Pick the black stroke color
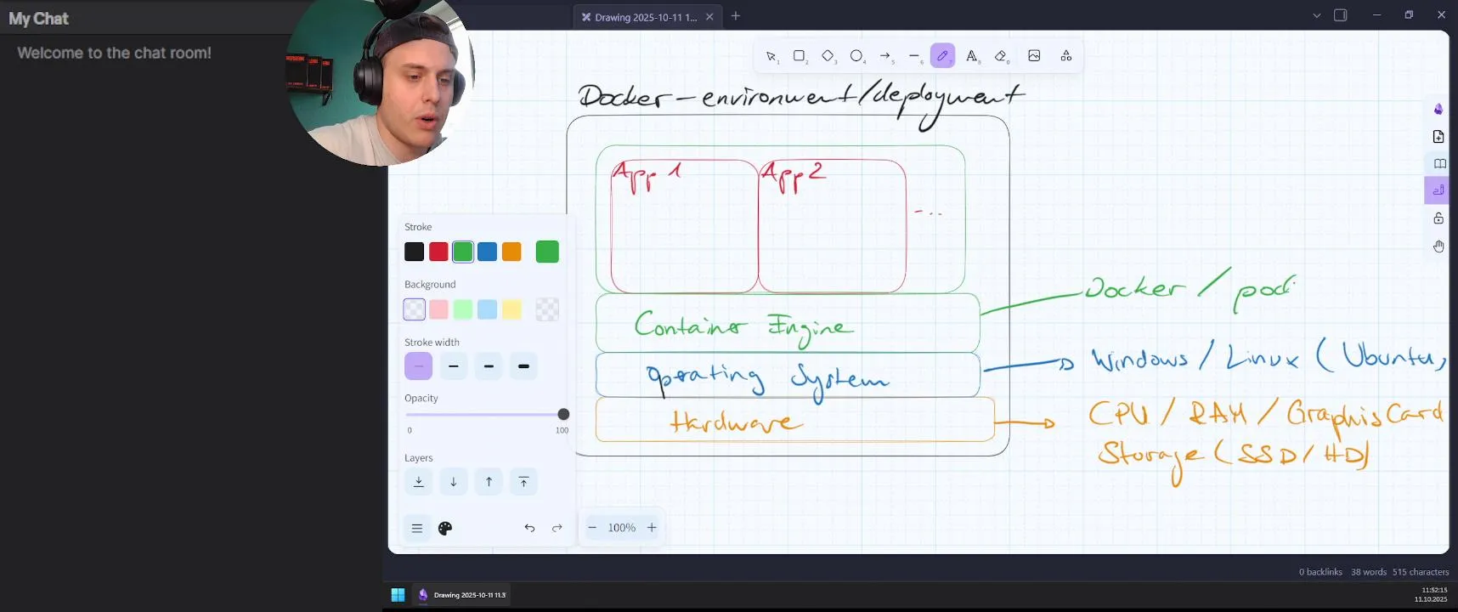The width and height of the screenshot is (1458, 612). click(x=414, y=252)
